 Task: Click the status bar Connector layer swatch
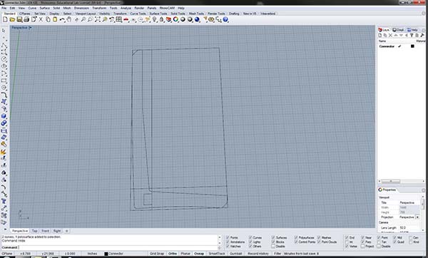[x=106, y=254]
